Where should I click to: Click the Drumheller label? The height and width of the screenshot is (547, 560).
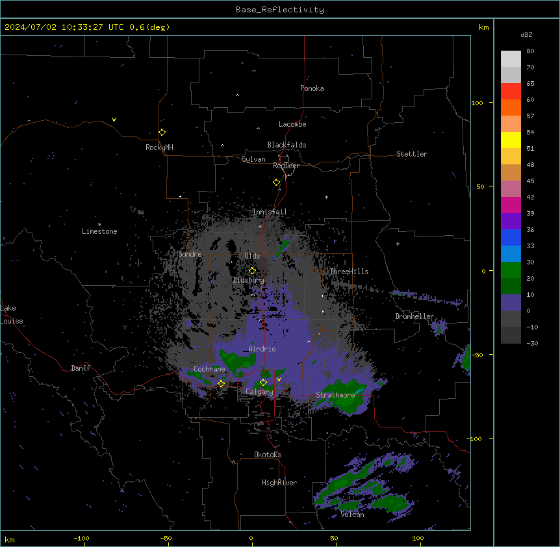[414, 316]
